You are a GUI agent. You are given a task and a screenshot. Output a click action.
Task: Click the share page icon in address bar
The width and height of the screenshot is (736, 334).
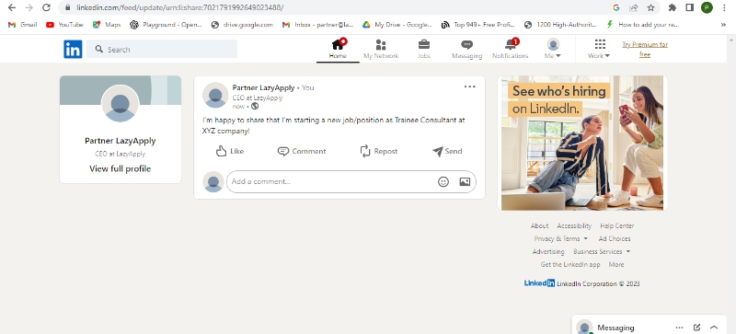pyautogui.click(x=634, y=7)
